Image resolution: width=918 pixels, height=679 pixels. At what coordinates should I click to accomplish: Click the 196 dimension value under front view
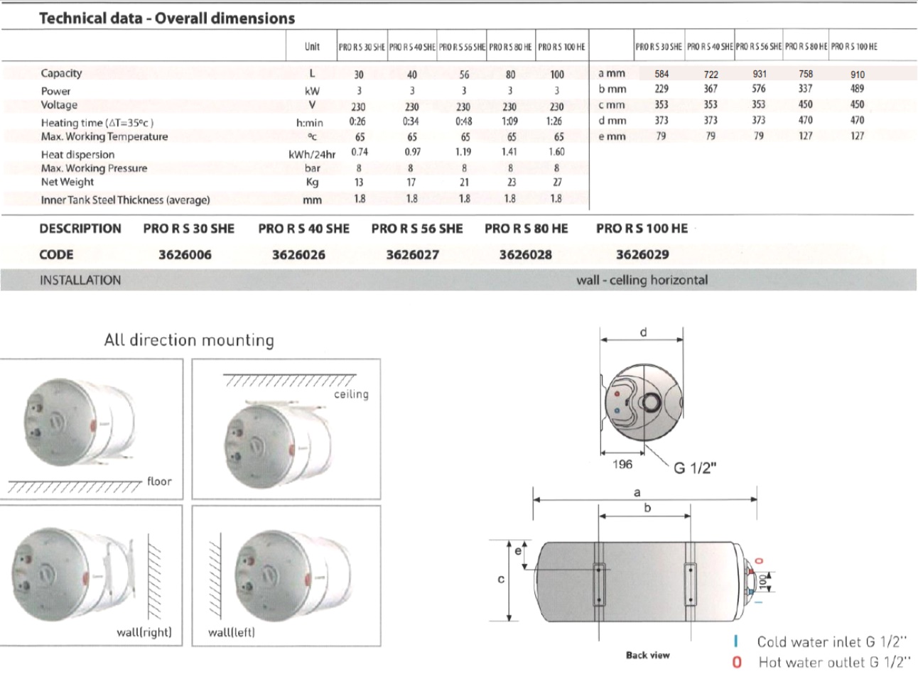[622, 464]
